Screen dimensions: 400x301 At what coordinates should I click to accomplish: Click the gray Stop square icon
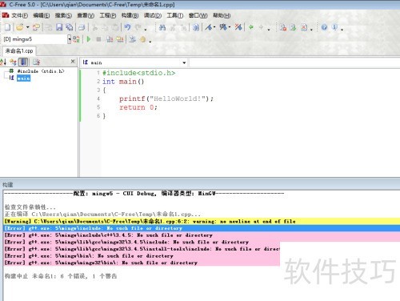(98, 39)
